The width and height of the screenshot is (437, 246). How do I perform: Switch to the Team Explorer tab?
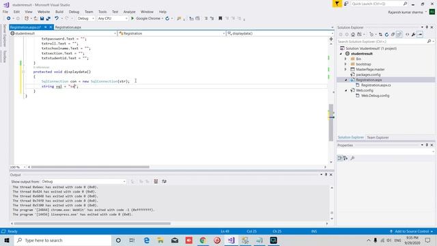coord(378,137)
